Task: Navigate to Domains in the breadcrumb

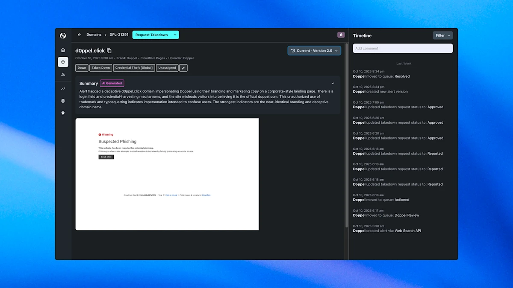Action: (94, 35)
